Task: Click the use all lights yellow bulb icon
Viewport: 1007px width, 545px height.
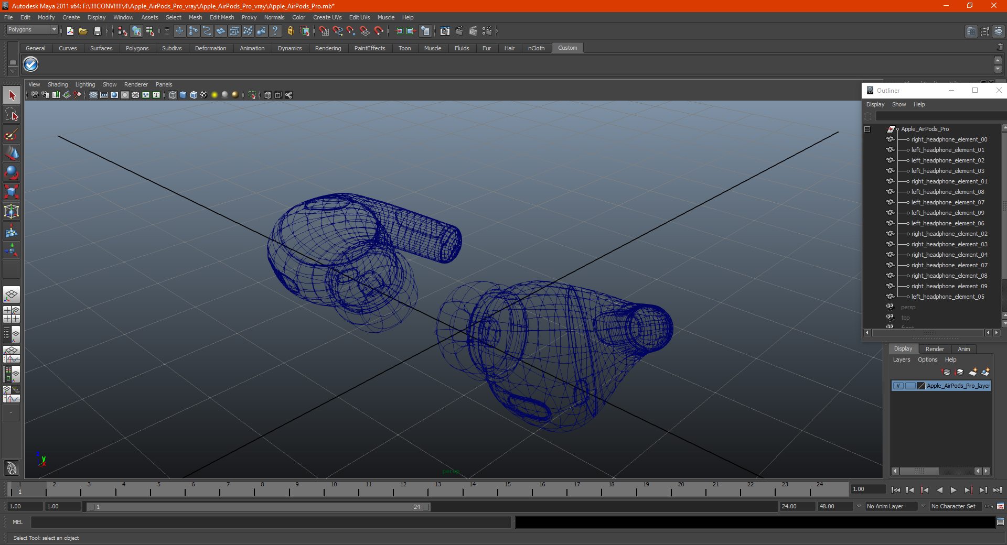Action: pyautogui.click(x=215, y=95)
